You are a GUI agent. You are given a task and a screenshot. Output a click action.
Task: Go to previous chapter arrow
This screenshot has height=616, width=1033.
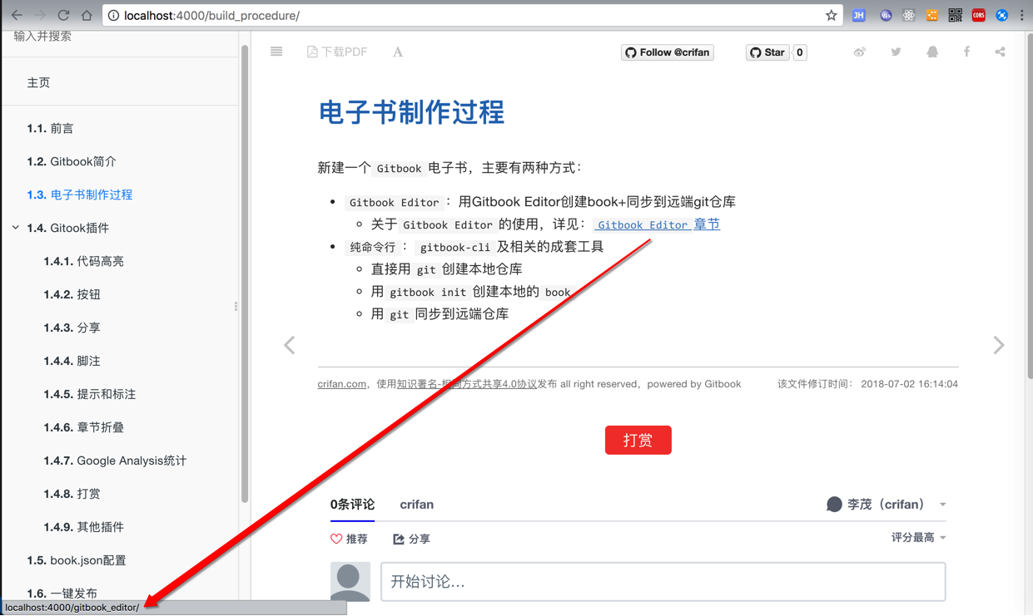click(289, 345)
